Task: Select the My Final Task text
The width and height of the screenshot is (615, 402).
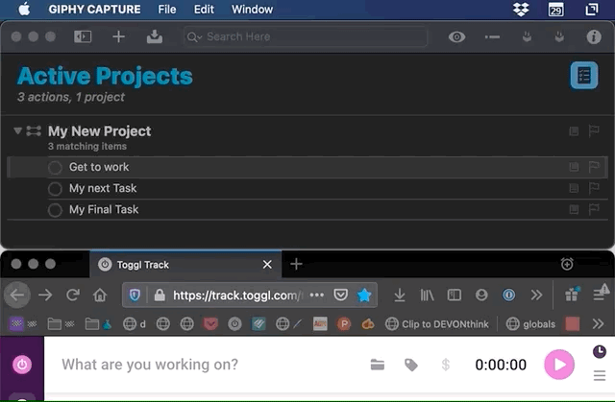Action: tap(104, 209)
